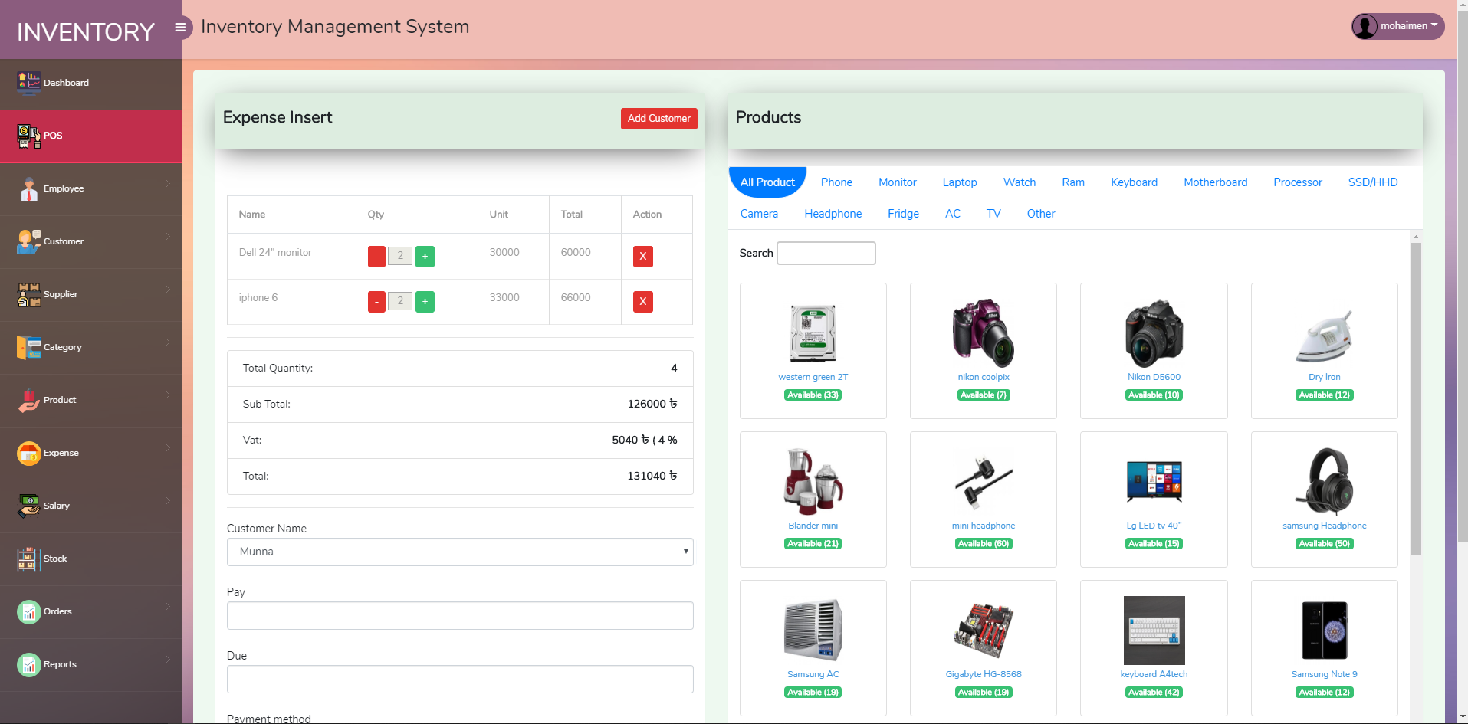Decrease quantity of iphone 6

(x=376, y=302)
